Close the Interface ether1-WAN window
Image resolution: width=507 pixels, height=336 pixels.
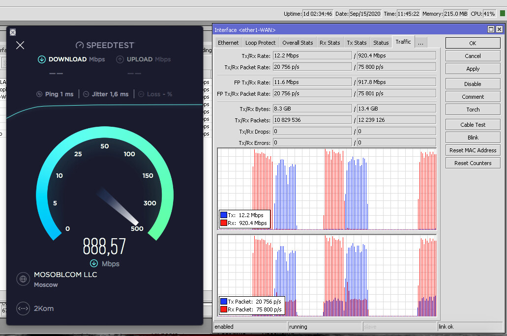click(x=499, y=29)
